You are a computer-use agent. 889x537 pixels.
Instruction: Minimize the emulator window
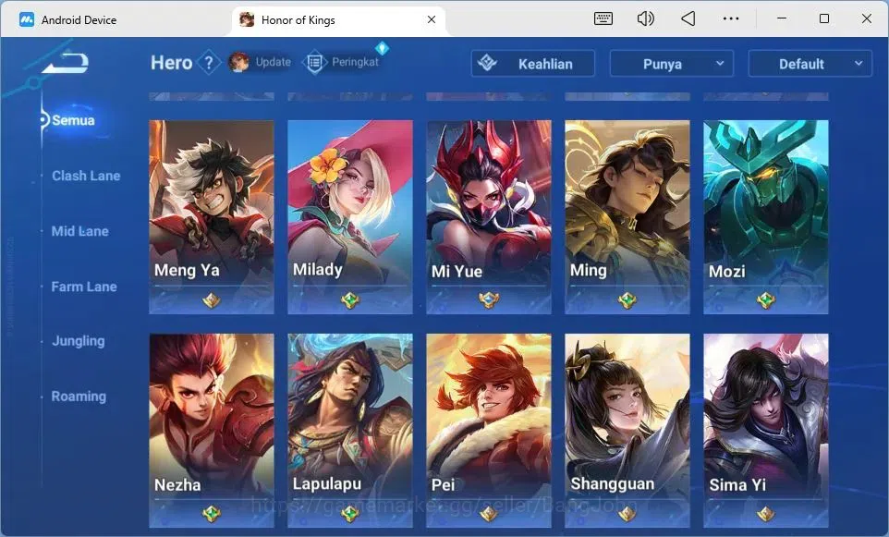point(781,18)
